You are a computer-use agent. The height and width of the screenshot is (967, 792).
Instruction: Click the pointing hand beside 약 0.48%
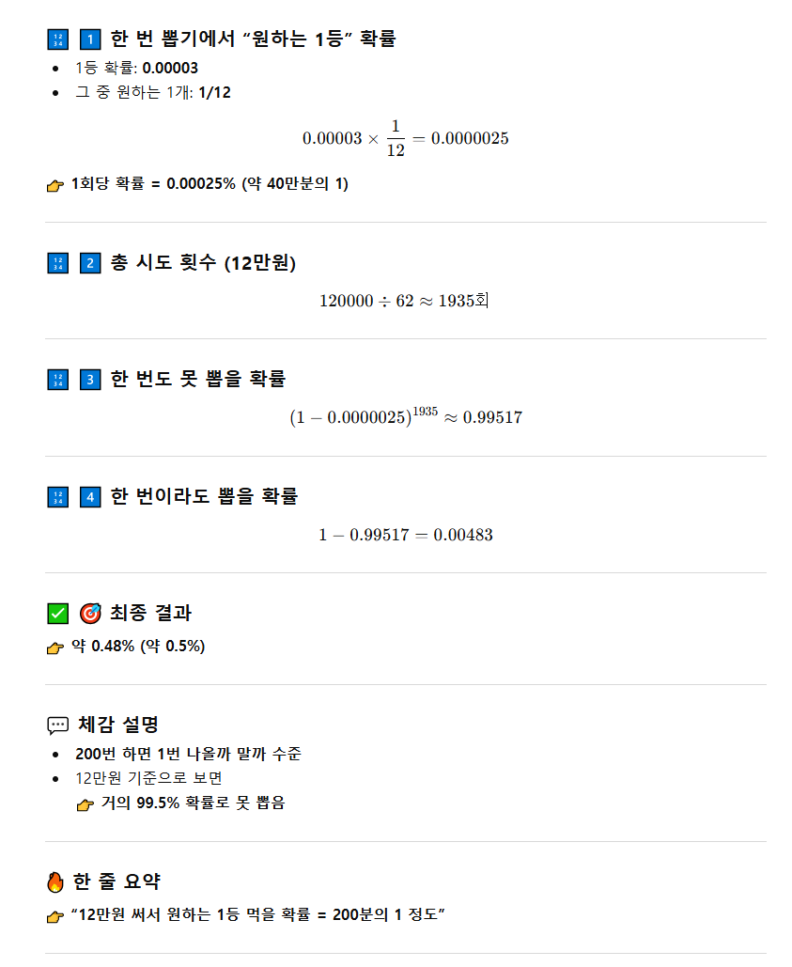[x=55, y=647]
